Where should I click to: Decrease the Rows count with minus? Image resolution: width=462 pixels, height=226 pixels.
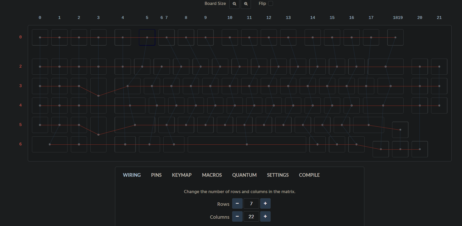point(237,203)
